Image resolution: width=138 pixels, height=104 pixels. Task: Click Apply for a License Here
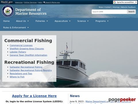[34, 96]
